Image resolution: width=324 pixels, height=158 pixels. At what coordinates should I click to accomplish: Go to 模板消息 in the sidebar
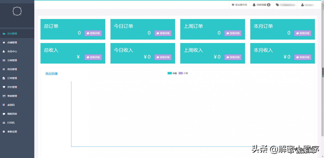point(12,114)
